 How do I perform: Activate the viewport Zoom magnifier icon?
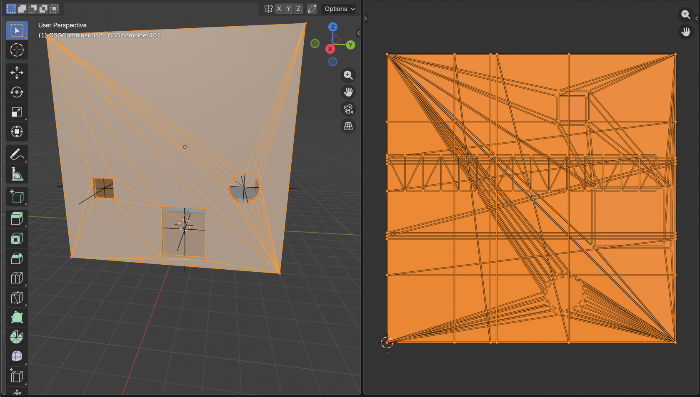[x=348, y=75]
